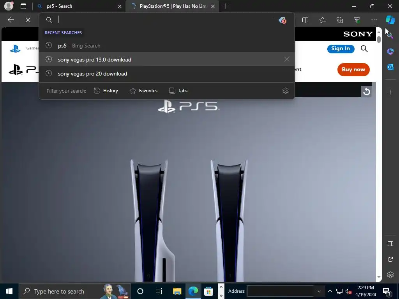
Task: Click the PlayStation logo in site header
Action: tap(15, 49)
